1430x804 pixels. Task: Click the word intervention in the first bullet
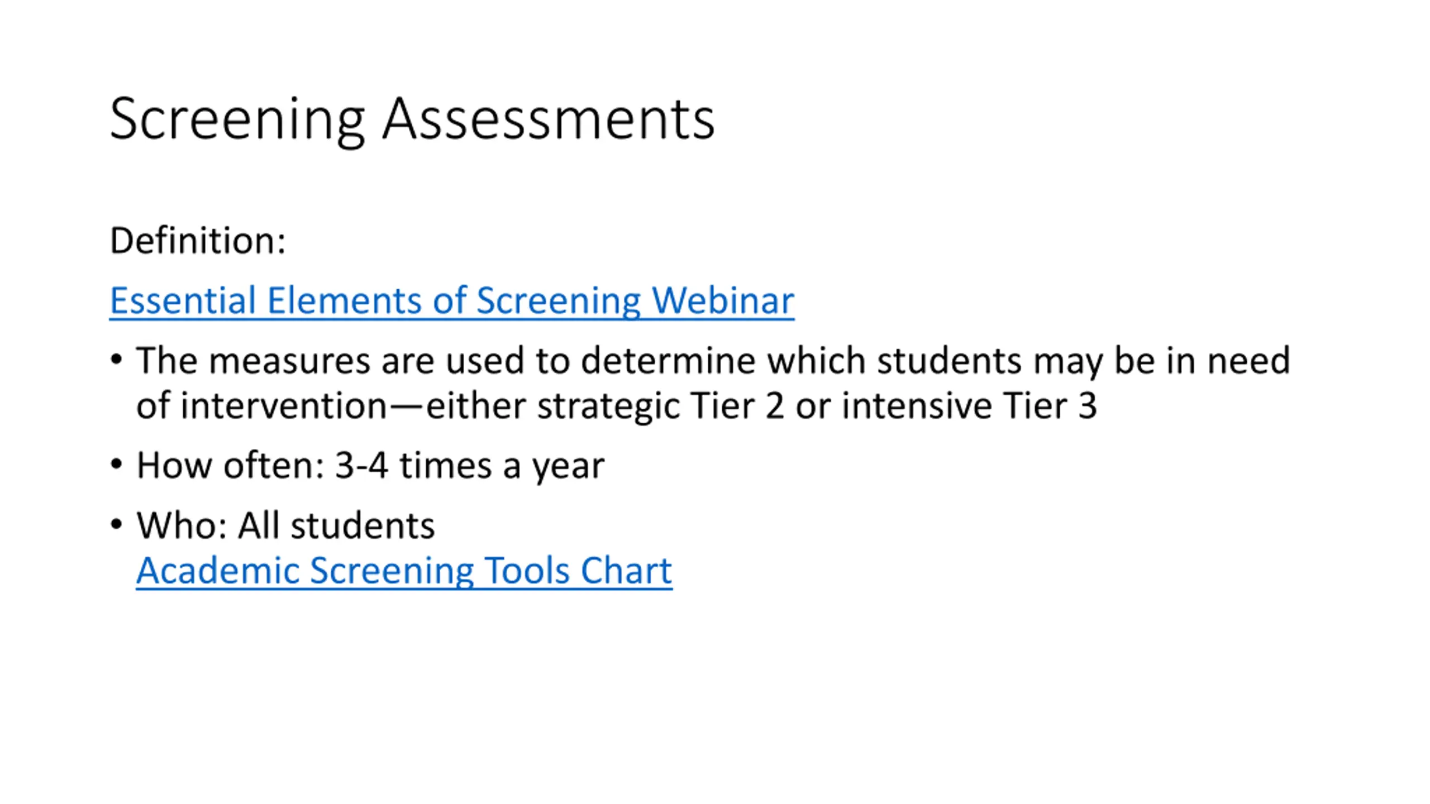tap(284, 406)
